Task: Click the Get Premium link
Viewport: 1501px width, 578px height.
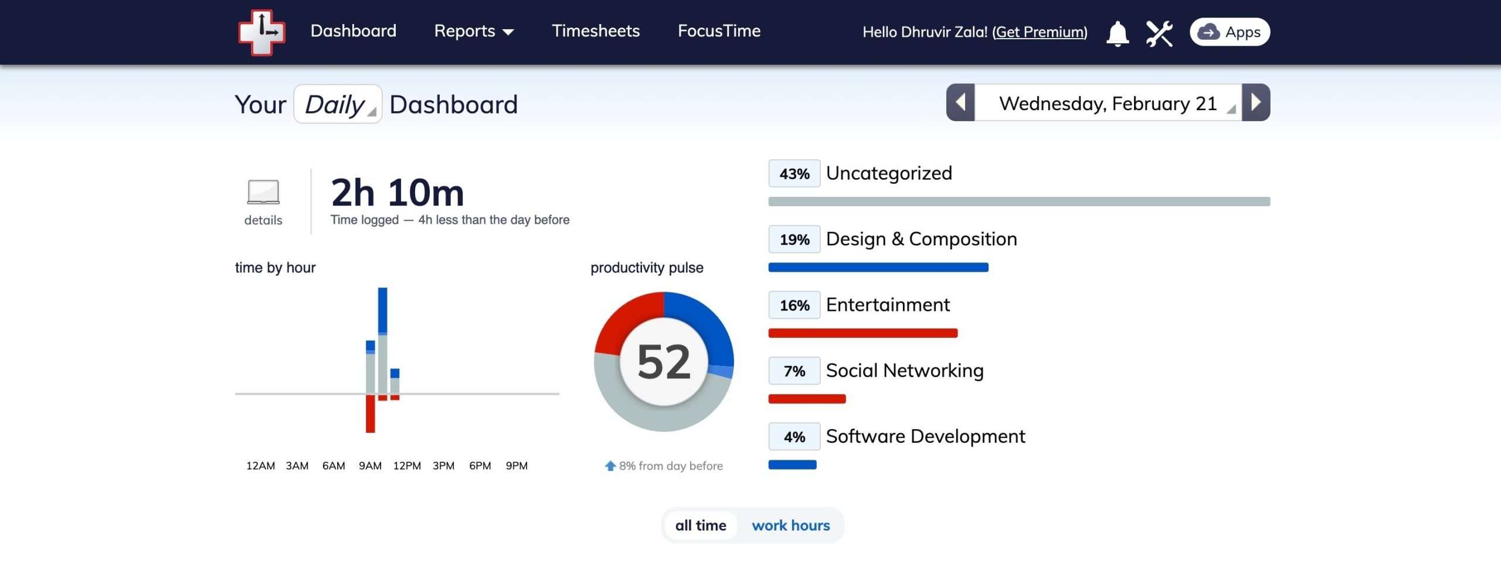Action: pos(1040,32)
